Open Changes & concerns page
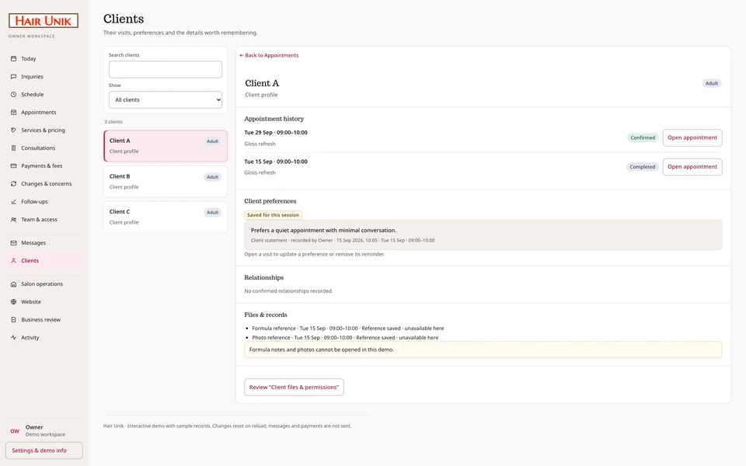Image resolution: width=746 pixels, height=466 pixels. pos(44,183)
